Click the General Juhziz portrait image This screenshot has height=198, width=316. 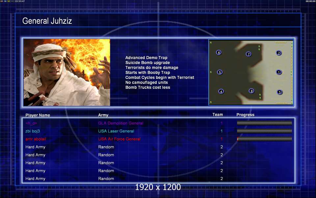(x=67, y=72)
